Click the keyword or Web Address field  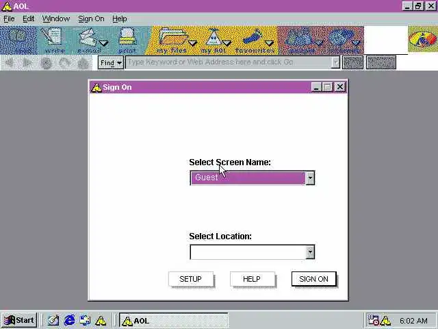pos(229,62)
